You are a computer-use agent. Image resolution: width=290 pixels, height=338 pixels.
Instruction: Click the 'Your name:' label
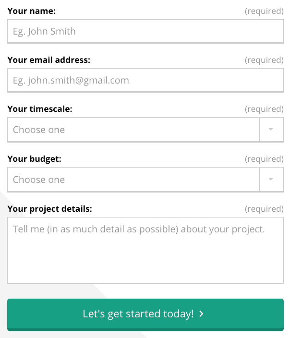coord(32,11)
